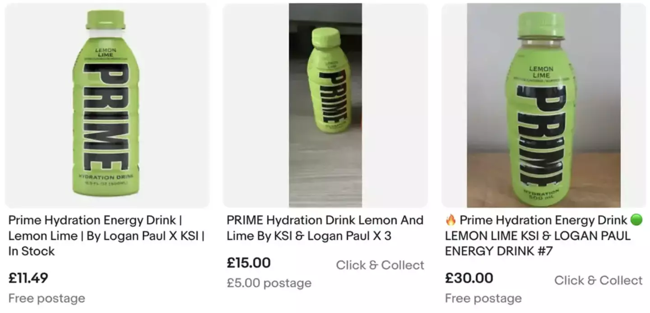Click the bottle cap in the third listing photo
This screenshot has width=650, height=313.
541,25
